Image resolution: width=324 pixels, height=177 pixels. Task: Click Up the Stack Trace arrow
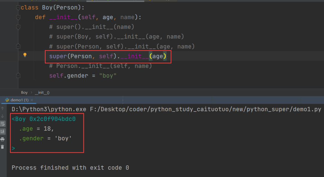click(x=2, y=109)
